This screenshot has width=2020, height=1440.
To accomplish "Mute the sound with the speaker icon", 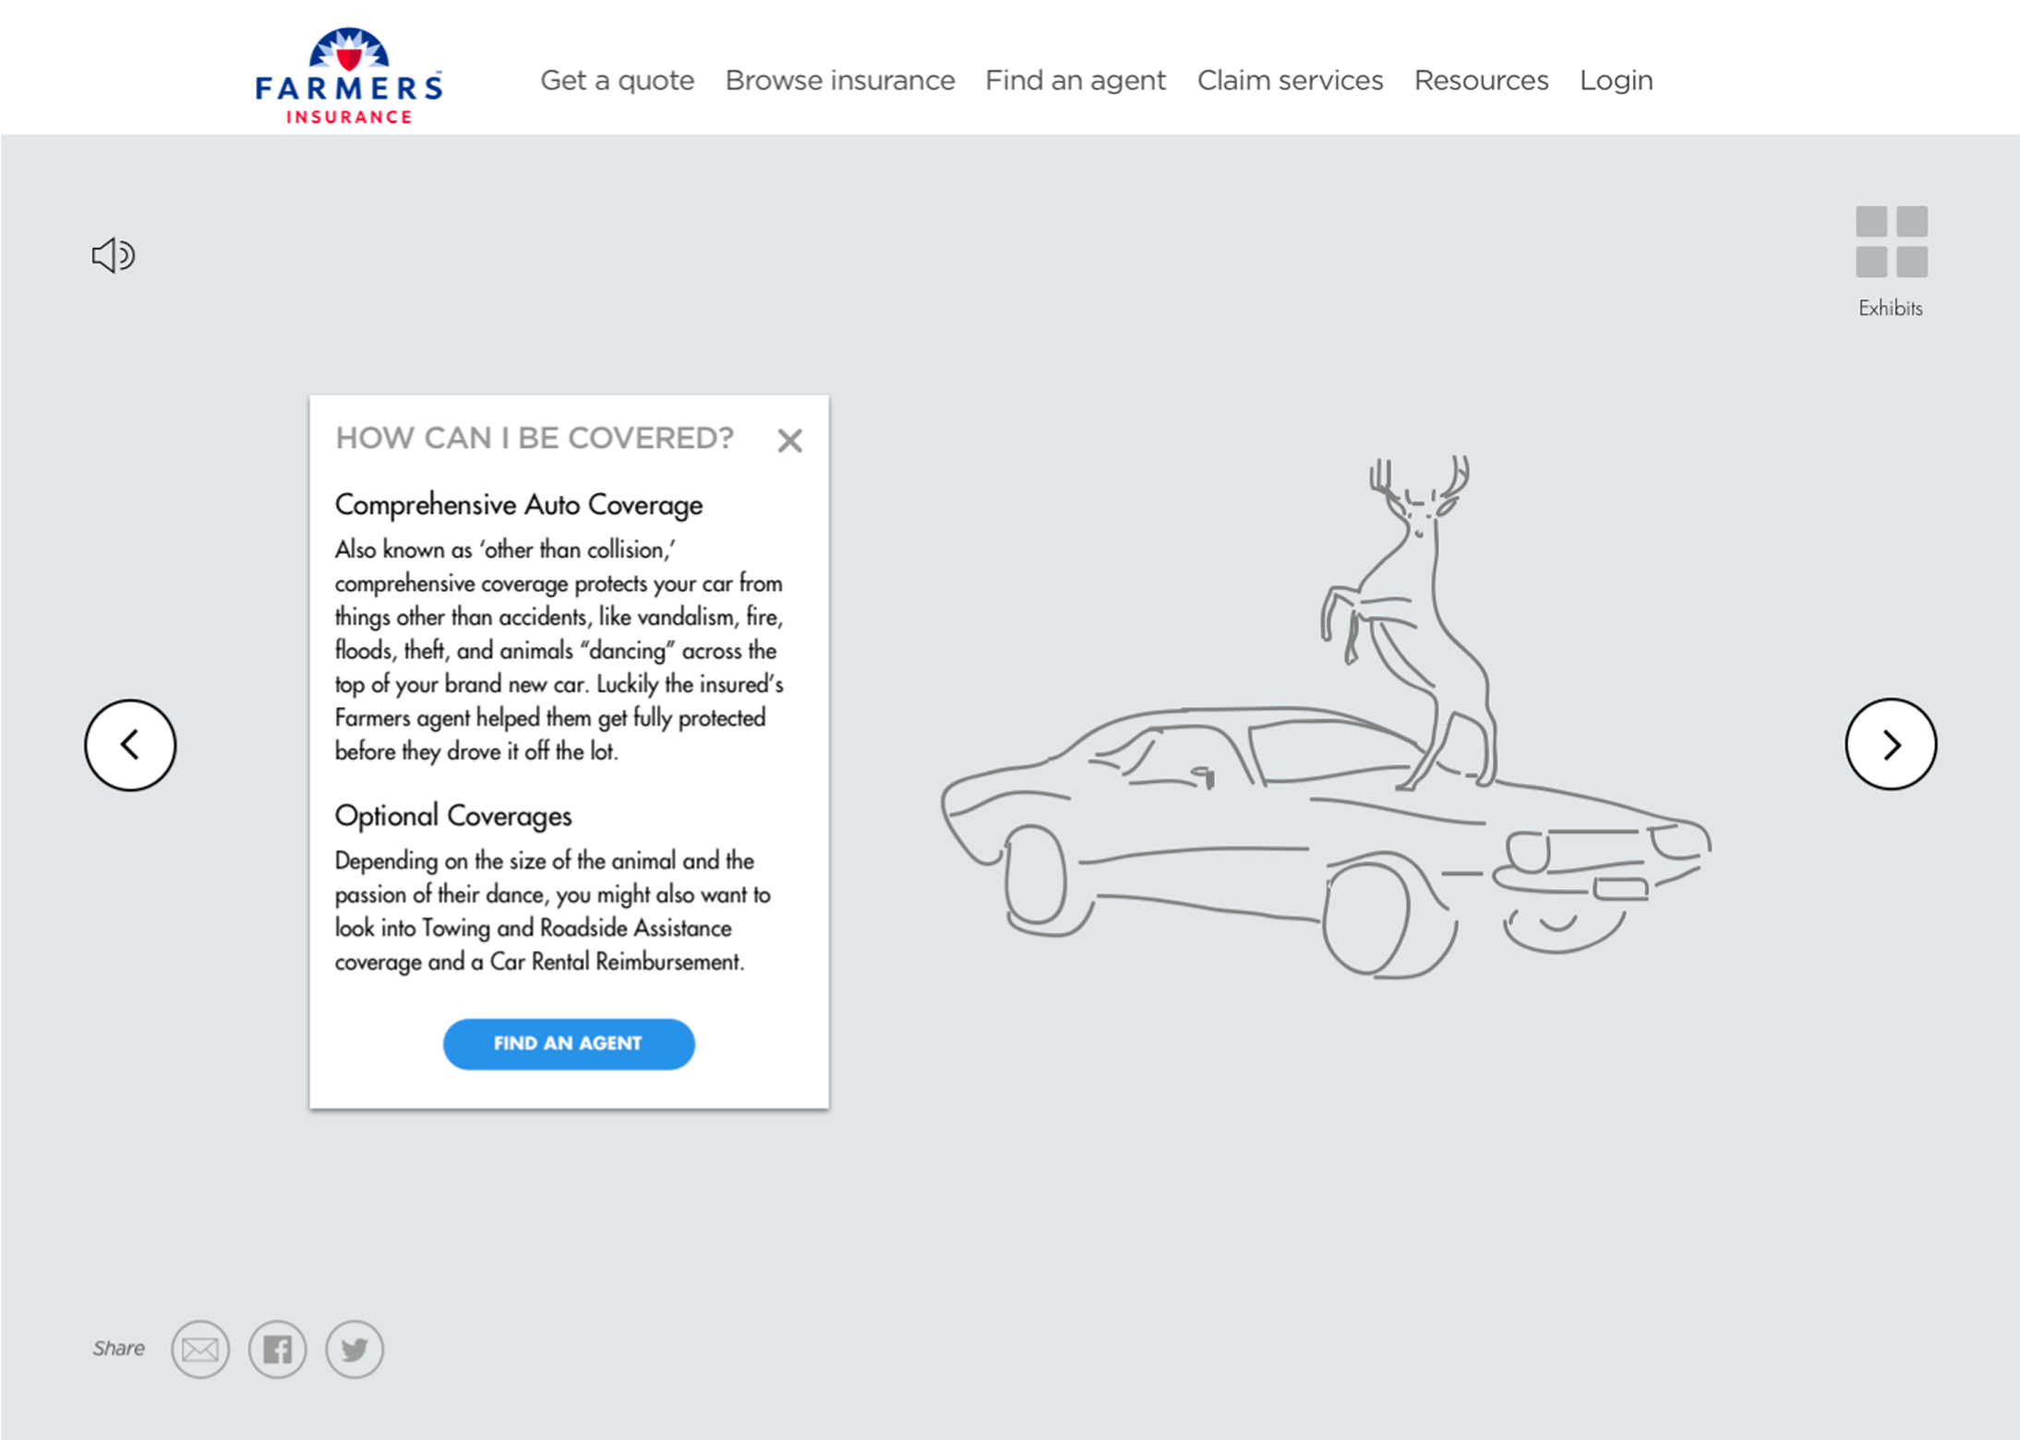I will point(113,255).
